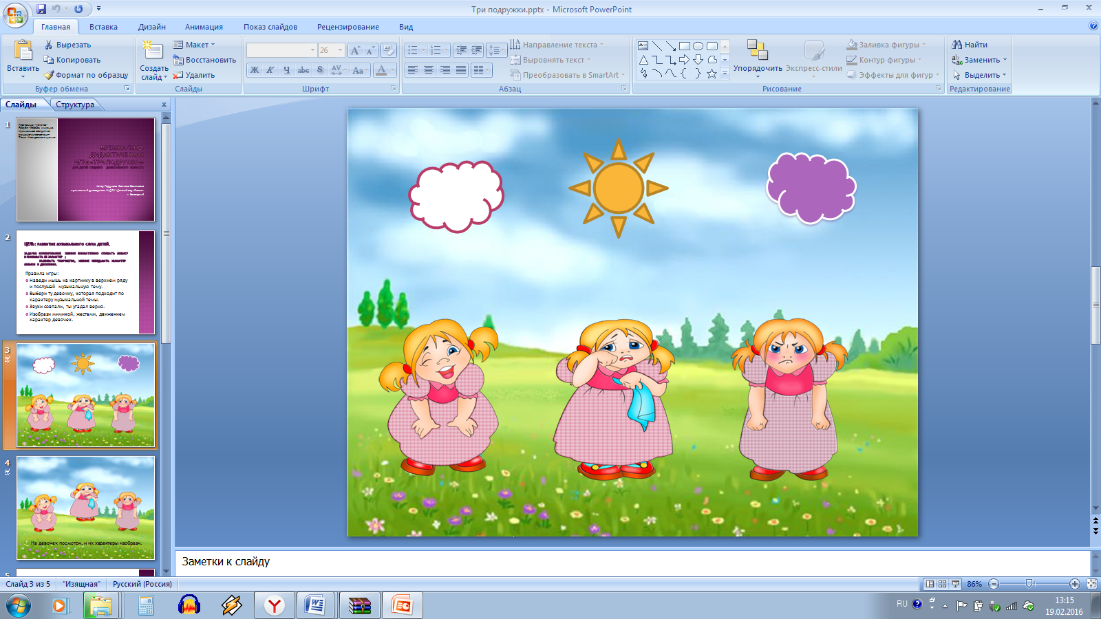This screenshot has height=619, width=1101.
Task: Open the Дизайн tab
Action: click(x=151, y=27)
